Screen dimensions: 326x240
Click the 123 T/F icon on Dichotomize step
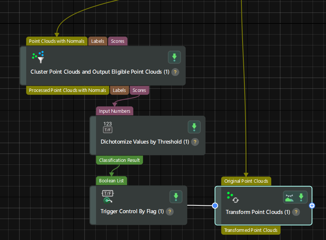(108, 127)
